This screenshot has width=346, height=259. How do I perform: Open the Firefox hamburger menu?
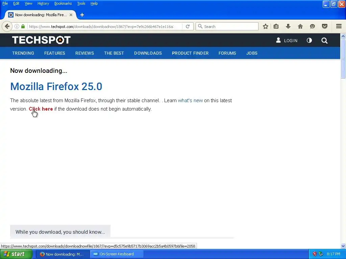click(339, 26)
